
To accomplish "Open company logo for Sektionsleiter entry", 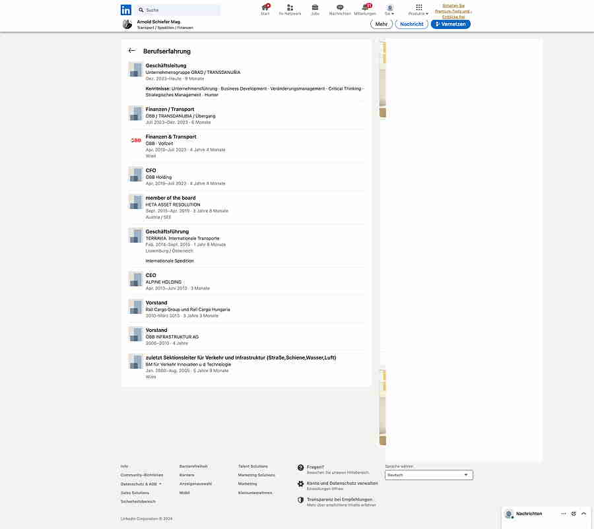I will click(135, 361).
